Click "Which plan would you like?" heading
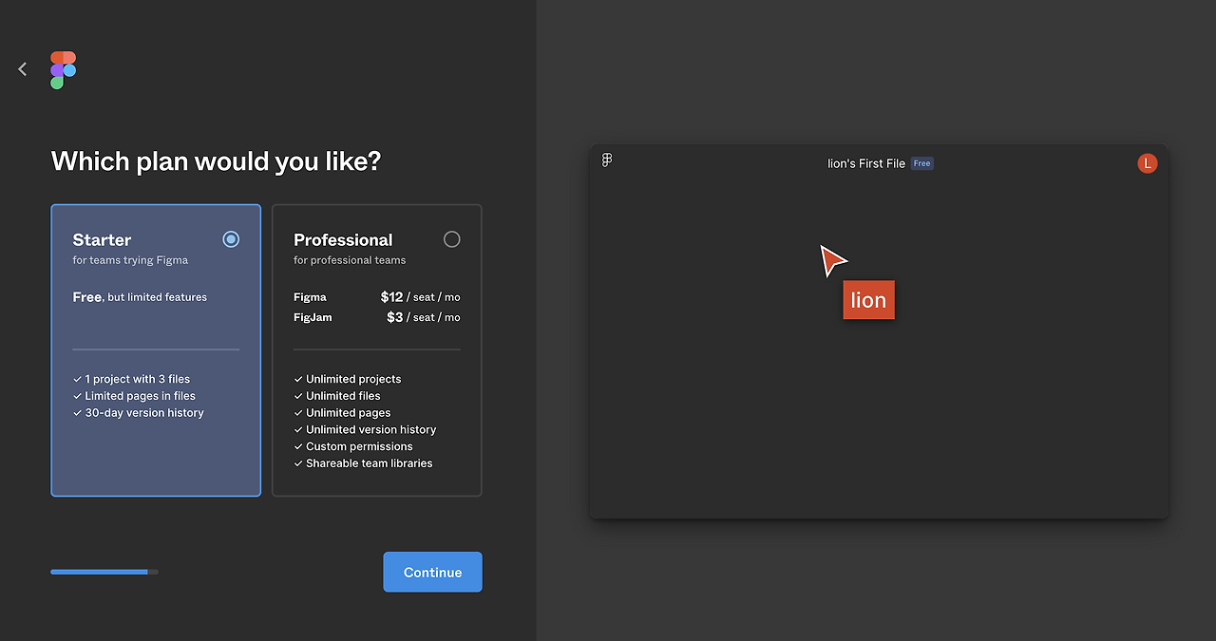 pyautogui.click(x=216, y=161)
